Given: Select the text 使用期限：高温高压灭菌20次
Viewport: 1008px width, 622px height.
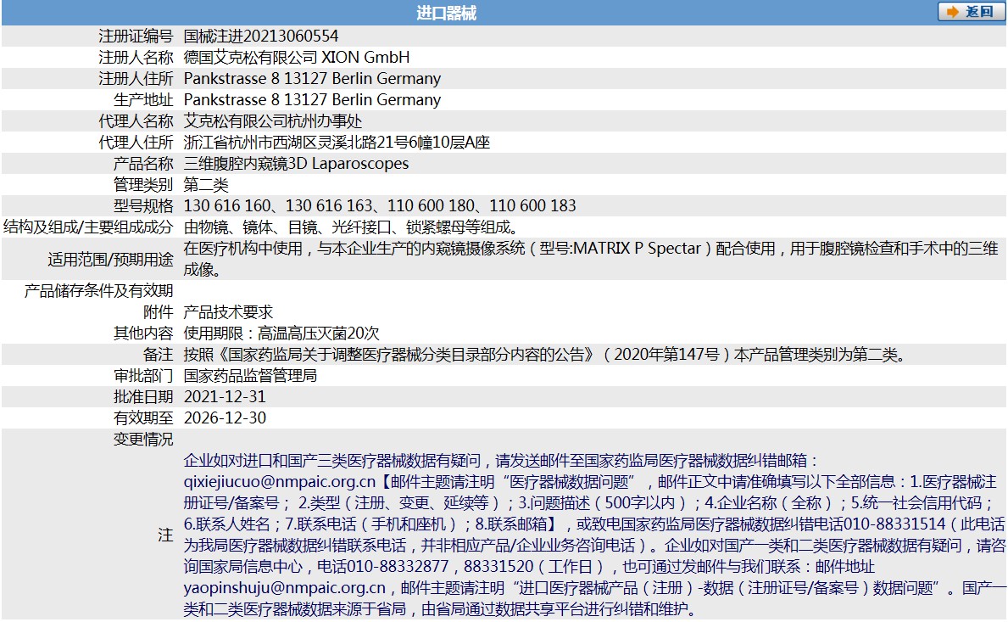Looking at the screenshot, I should 281,333.
